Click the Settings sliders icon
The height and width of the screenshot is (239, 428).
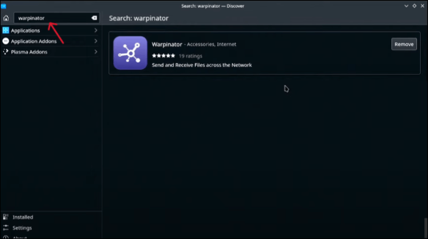pyautogui.click(x=6, y=228)
